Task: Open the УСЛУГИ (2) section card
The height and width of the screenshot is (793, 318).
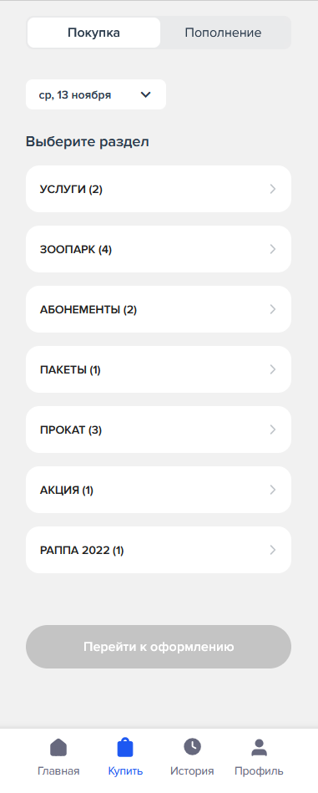Action: (159, 189)
